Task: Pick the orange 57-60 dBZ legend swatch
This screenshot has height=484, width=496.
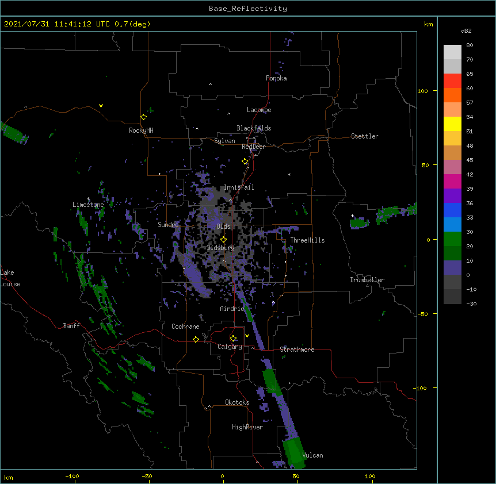Action: point(452,95)
